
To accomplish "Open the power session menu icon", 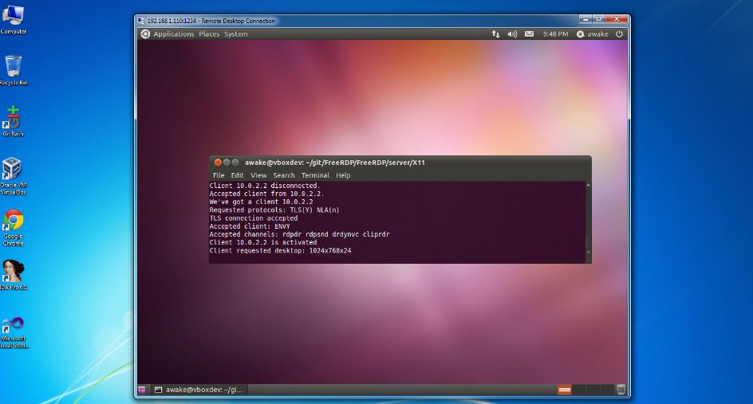I will 620,34.
